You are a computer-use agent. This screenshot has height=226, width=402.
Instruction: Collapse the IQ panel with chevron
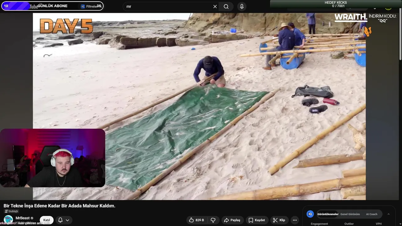(388, 214)
